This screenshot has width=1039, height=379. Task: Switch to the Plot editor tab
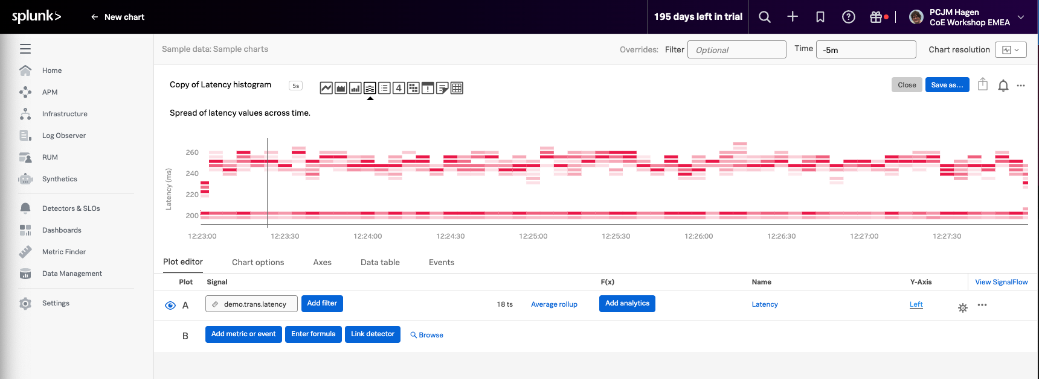[183, 262]
